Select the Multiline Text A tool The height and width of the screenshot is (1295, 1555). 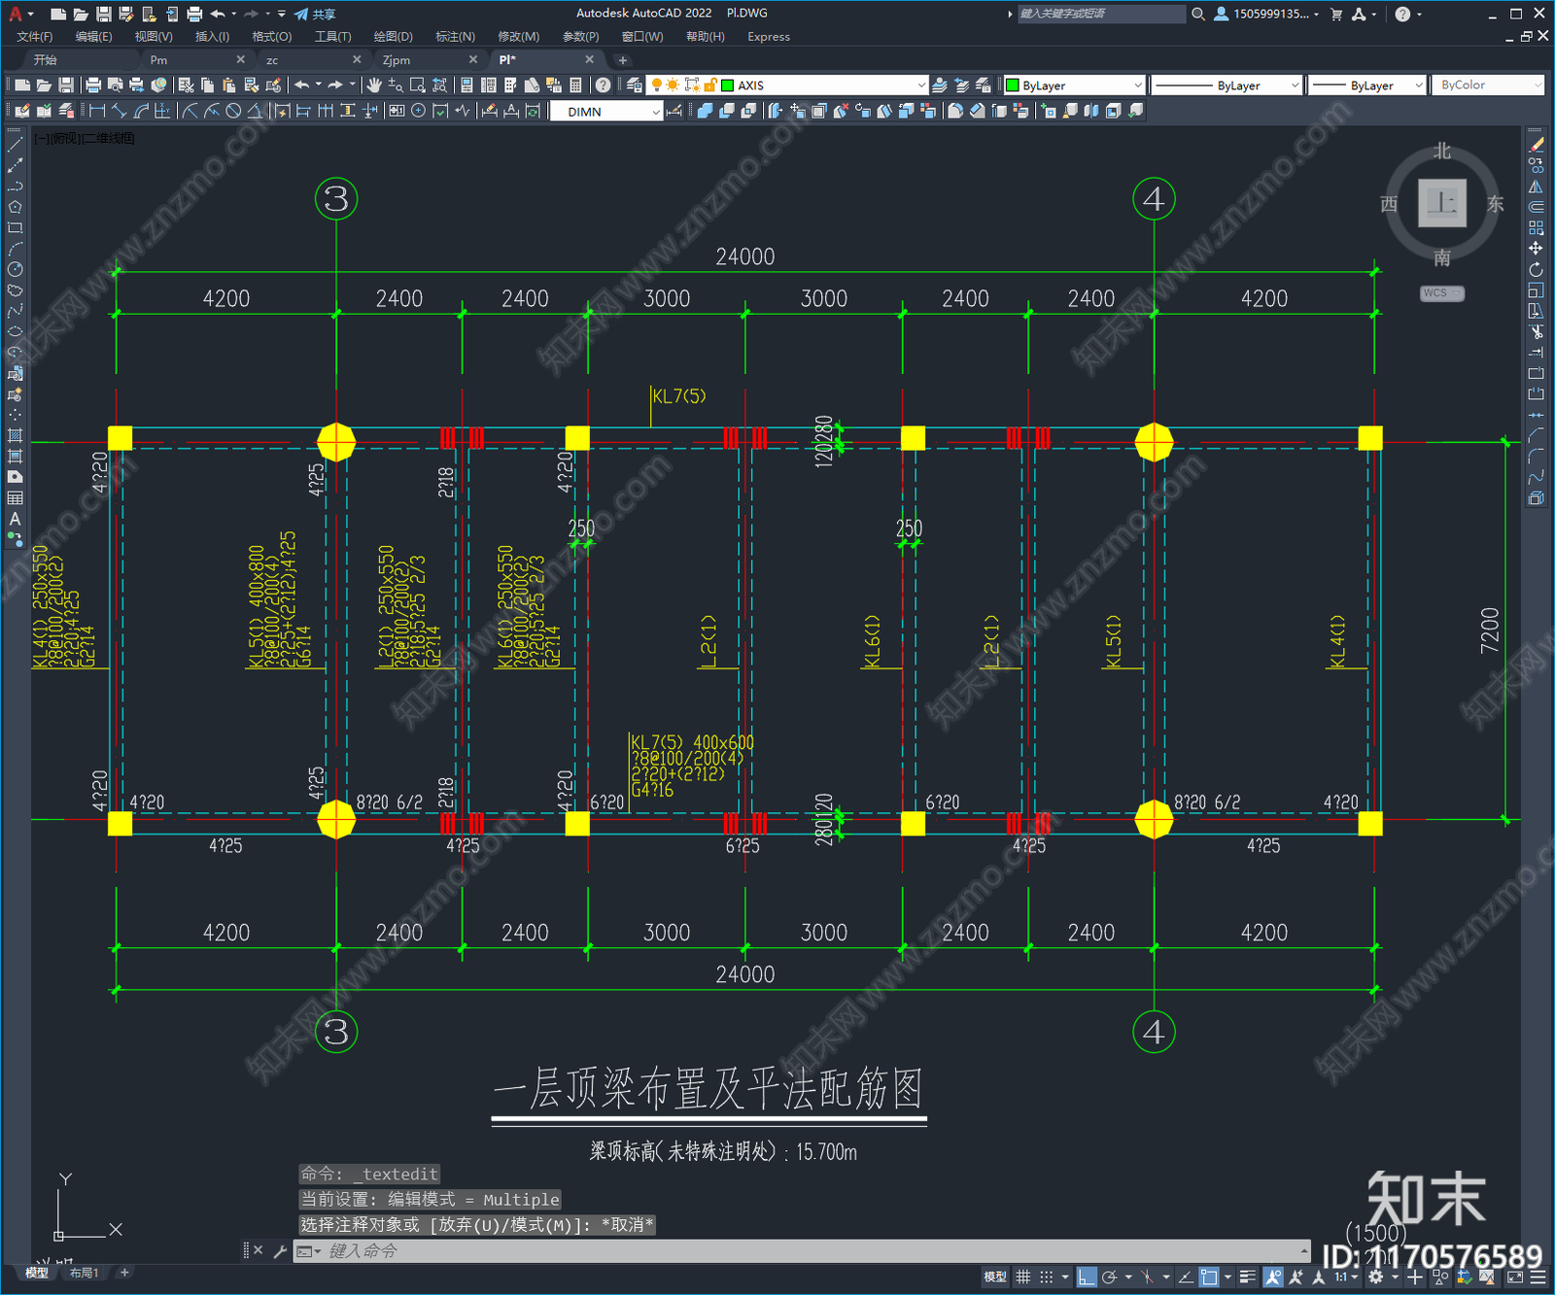(x=15, y=519)
